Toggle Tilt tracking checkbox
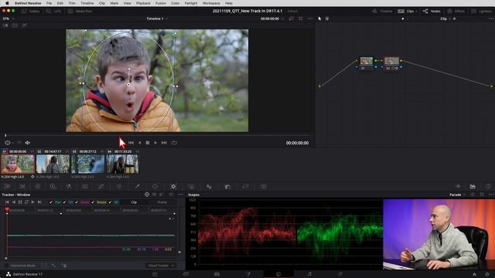The image size is (495, 278). (64, 202)
